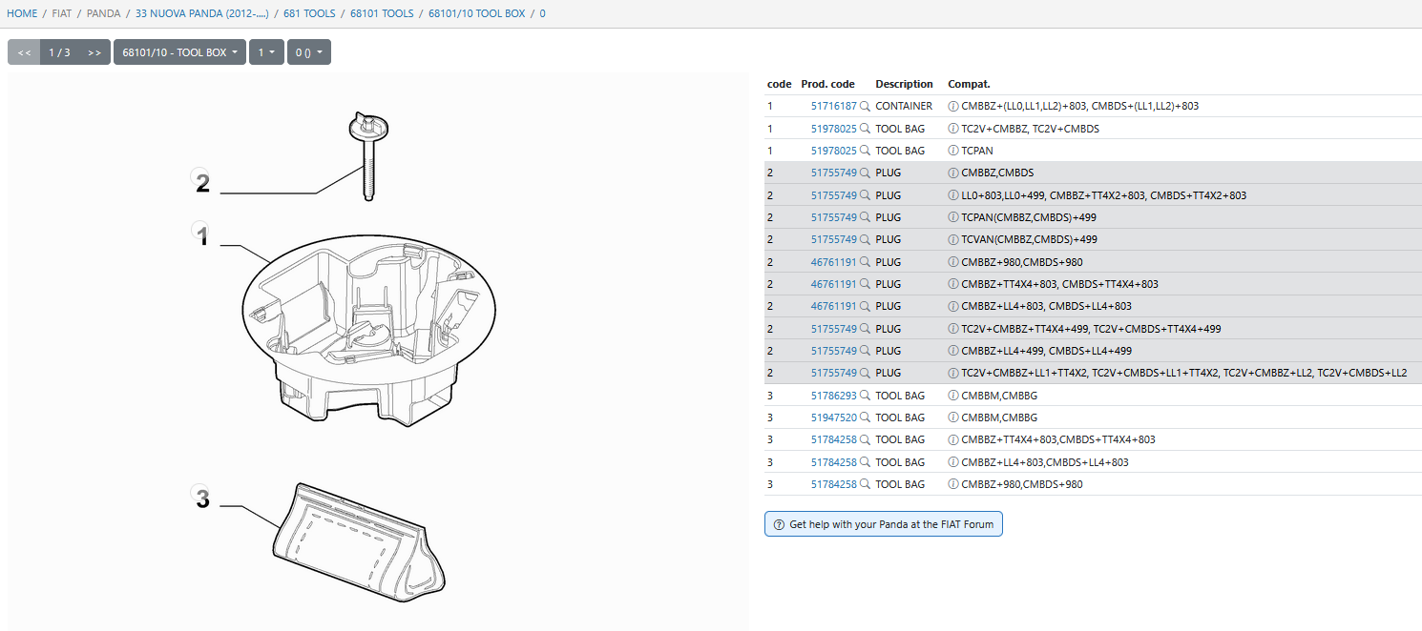This screenshot has height=631, width=1422.
Task: Click the magnifier in the TC2V+CMBBZ tool bag row
Action: coord(865,129)
